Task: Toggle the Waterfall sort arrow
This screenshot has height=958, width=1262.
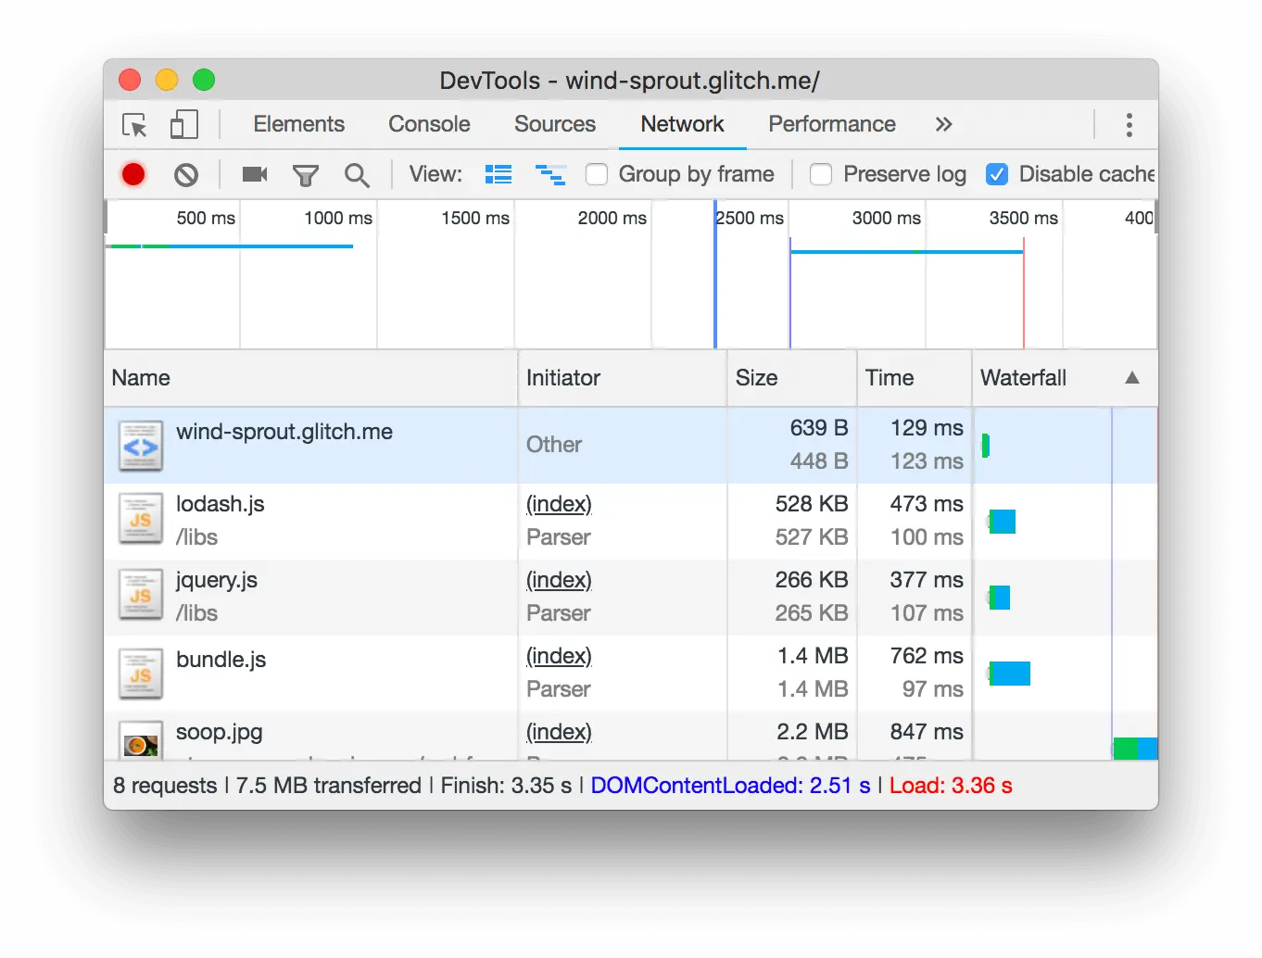Action: tap(1131, 378)
